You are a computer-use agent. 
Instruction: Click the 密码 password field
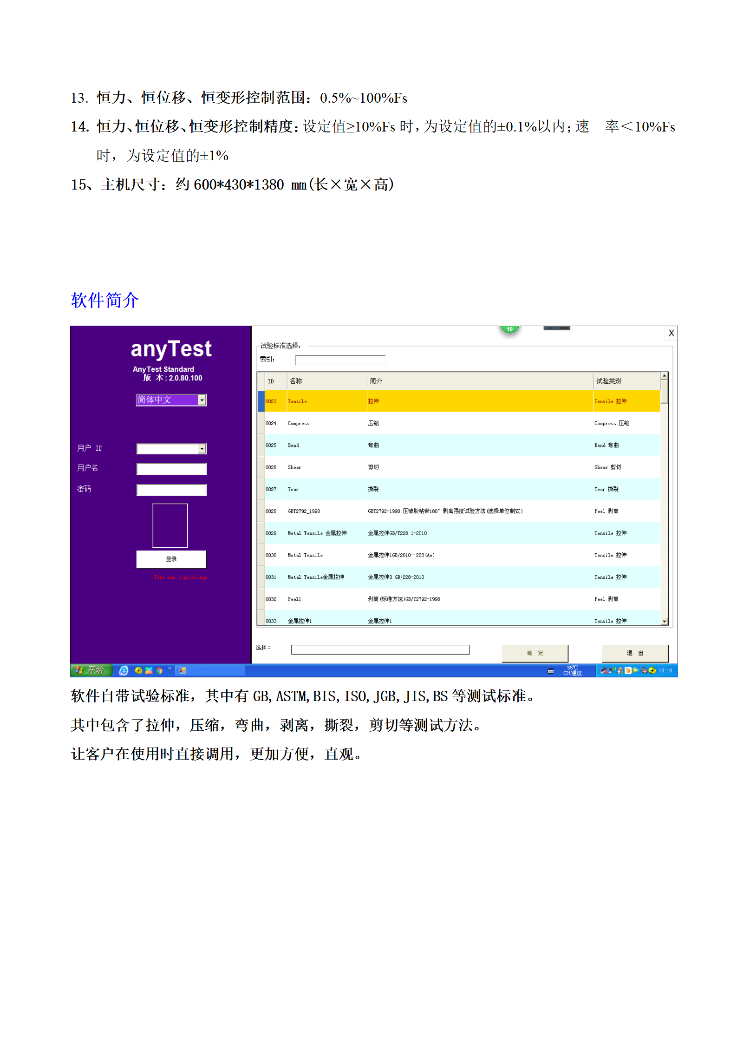pos(171,490)
